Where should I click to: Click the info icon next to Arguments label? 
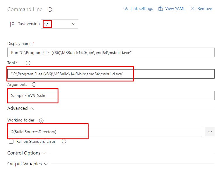point(34,85)
